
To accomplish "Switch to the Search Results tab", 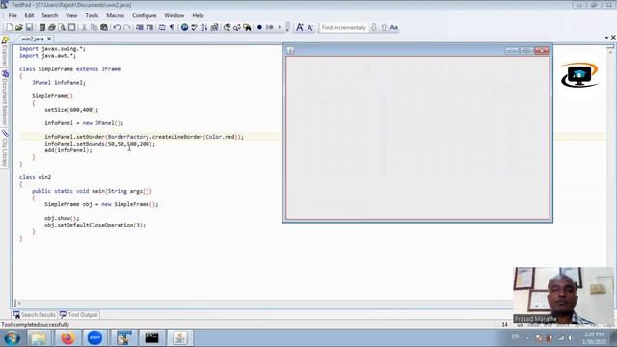I will point(35,315).
